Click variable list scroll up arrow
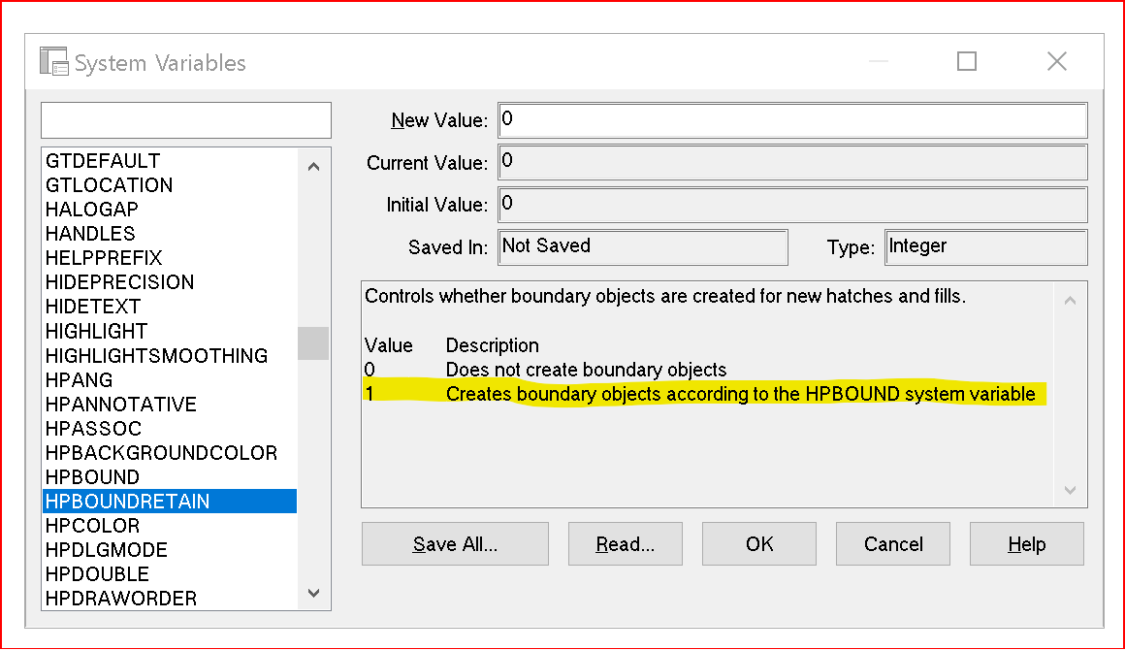Screen dimensions: 1125x650 point(313,167)
